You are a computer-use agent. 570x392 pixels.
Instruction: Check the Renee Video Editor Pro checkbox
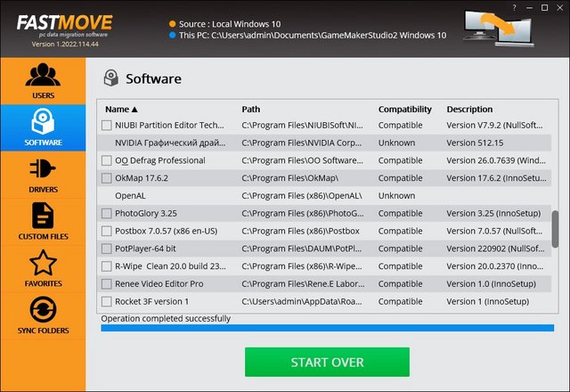(x=107, y=284)
